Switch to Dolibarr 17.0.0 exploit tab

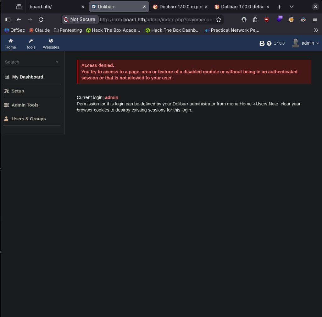(x=180, y=7)
